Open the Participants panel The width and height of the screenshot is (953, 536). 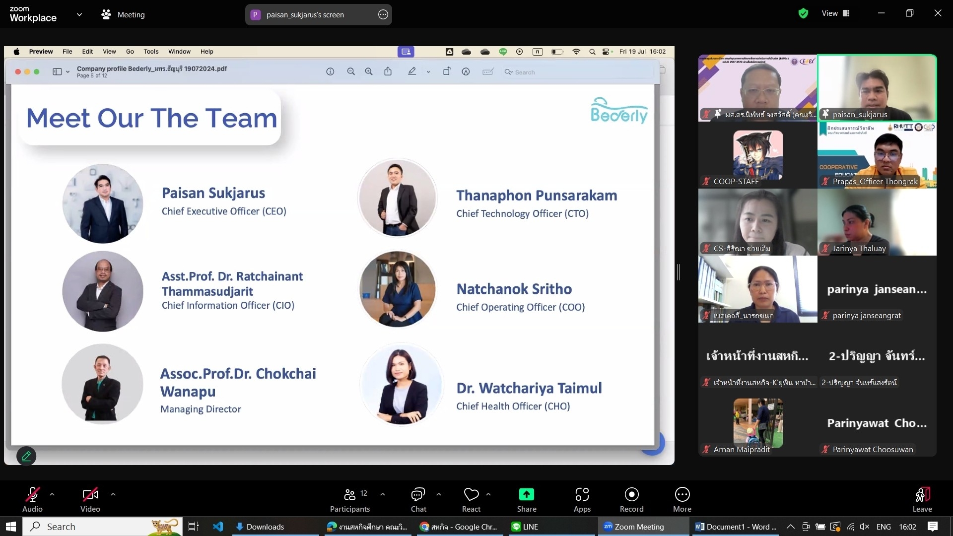click(350, 500)
